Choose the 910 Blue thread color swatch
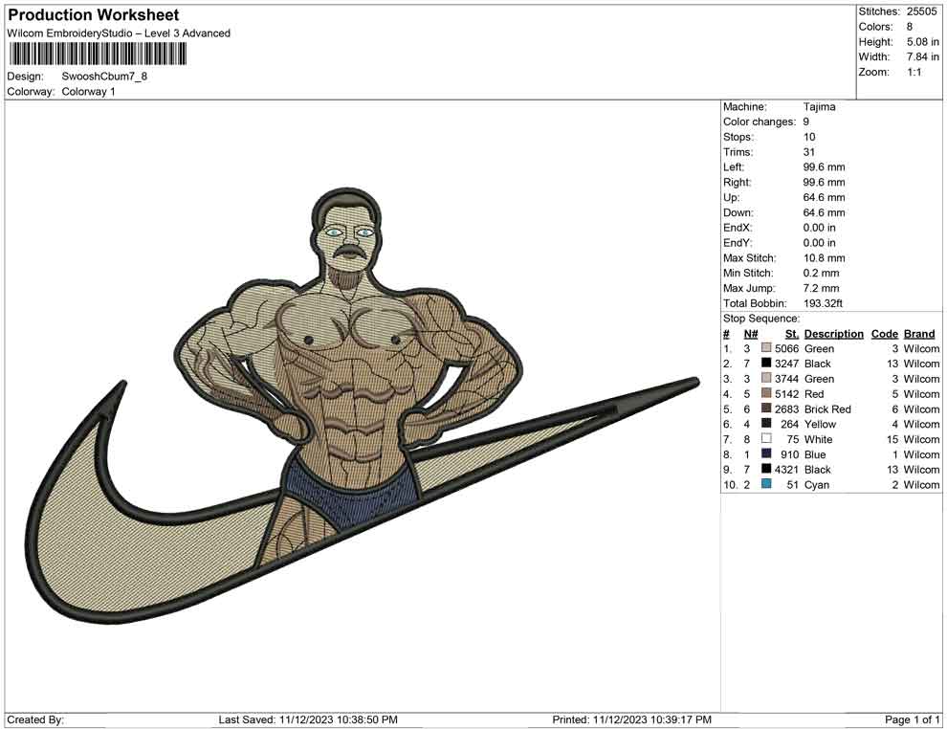This screenshot has width=947, height=729. coord(766,453)
